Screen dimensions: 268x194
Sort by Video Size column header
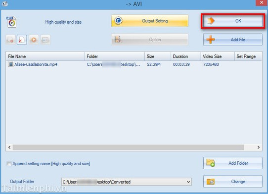click(218, 56)
